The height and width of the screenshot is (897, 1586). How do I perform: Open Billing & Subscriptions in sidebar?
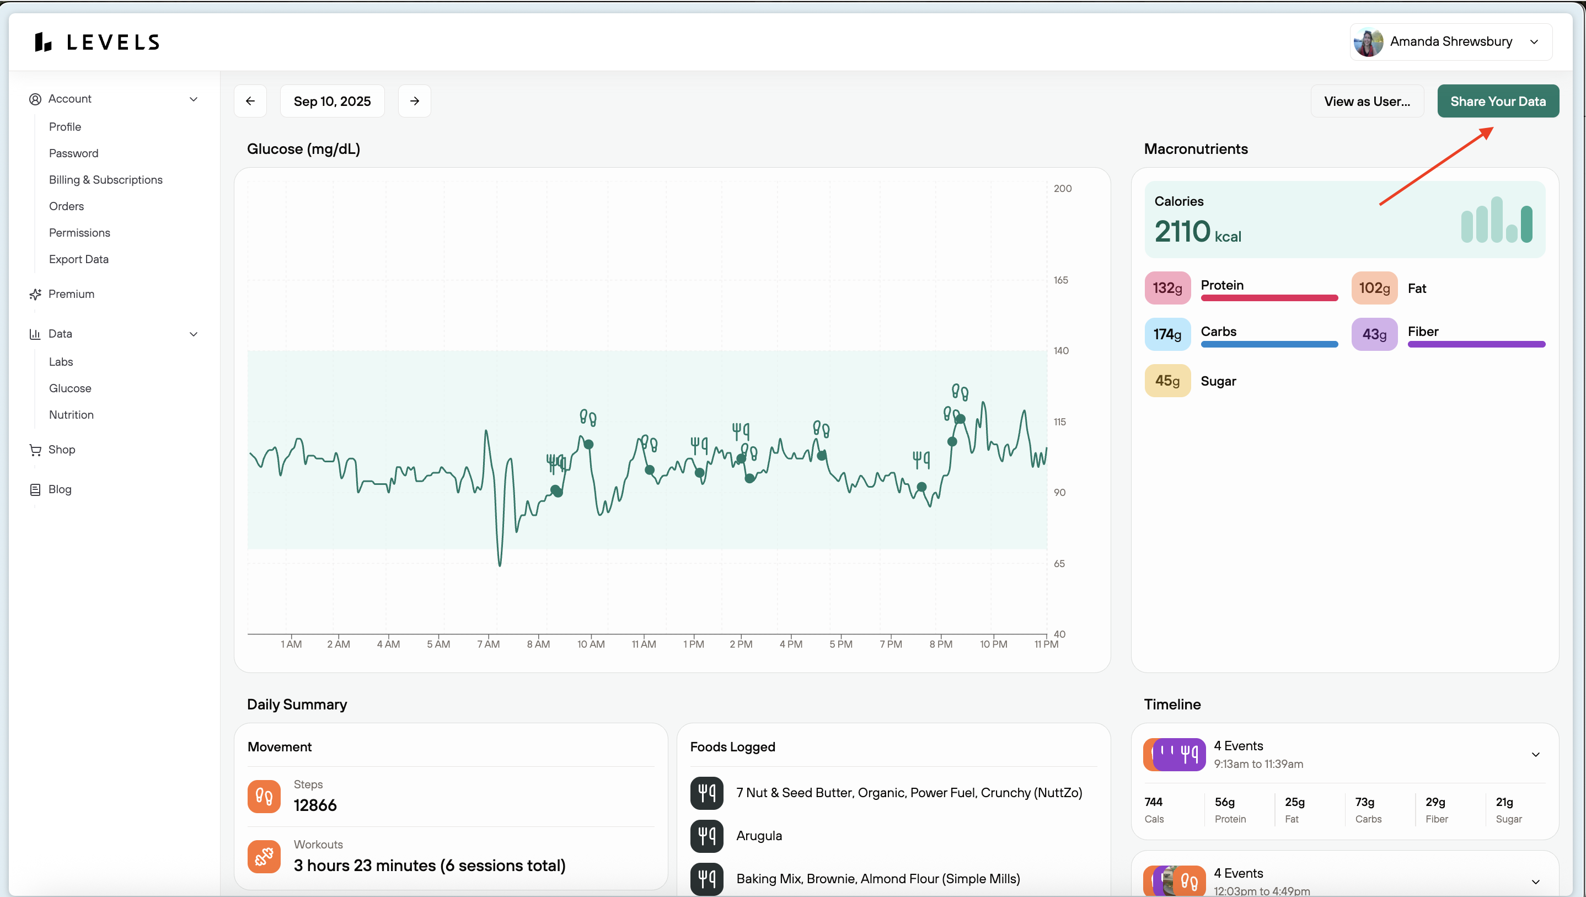(x=106, y=180)
